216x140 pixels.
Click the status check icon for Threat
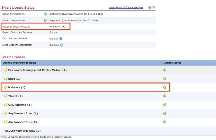pyautogui.click(x=165, y=96)
